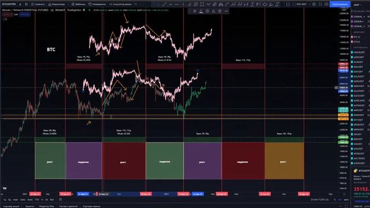Select the orange рост box on the right
The width and height of the screenshot is (370, 208).
284,161
